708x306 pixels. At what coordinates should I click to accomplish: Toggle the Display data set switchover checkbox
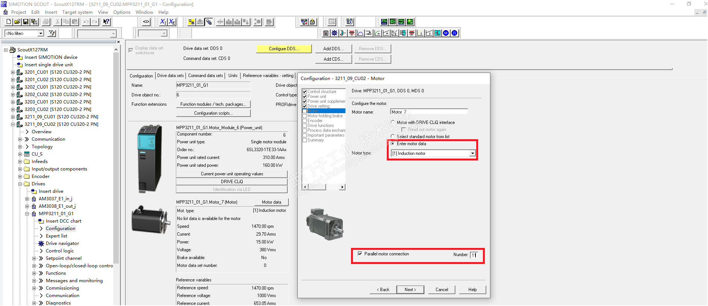click(x=131, y=50)
